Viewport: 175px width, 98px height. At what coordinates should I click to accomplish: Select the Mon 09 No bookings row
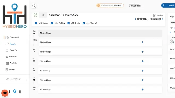(100, 33)
